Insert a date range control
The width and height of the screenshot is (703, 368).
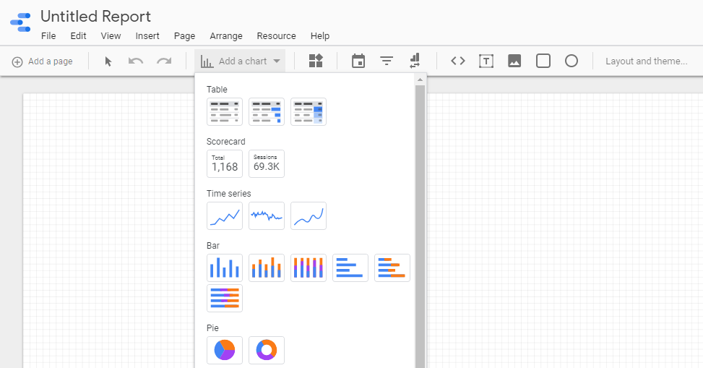[358, 61]
